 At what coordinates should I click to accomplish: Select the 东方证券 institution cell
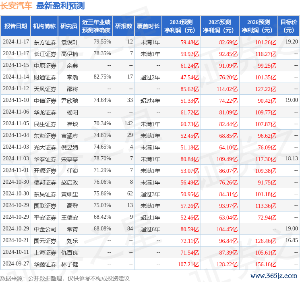[45, 42]
